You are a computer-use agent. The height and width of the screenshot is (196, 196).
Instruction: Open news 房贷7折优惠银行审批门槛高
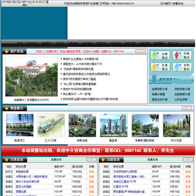[x=79, y=79]
